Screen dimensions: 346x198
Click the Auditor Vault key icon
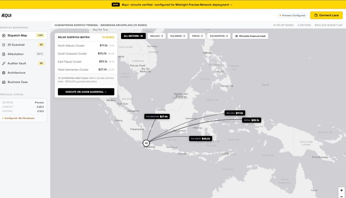(4, 63)
